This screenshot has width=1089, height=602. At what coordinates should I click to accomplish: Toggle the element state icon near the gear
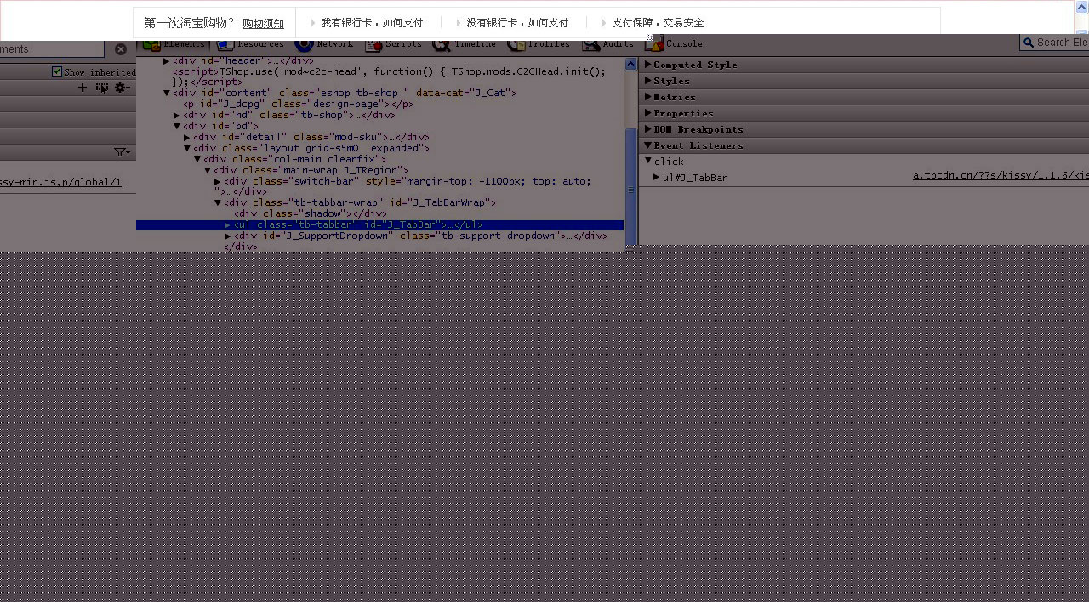point(101,88)
